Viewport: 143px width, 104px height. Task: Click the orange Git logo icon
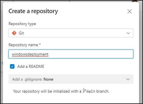click(14, 33)
